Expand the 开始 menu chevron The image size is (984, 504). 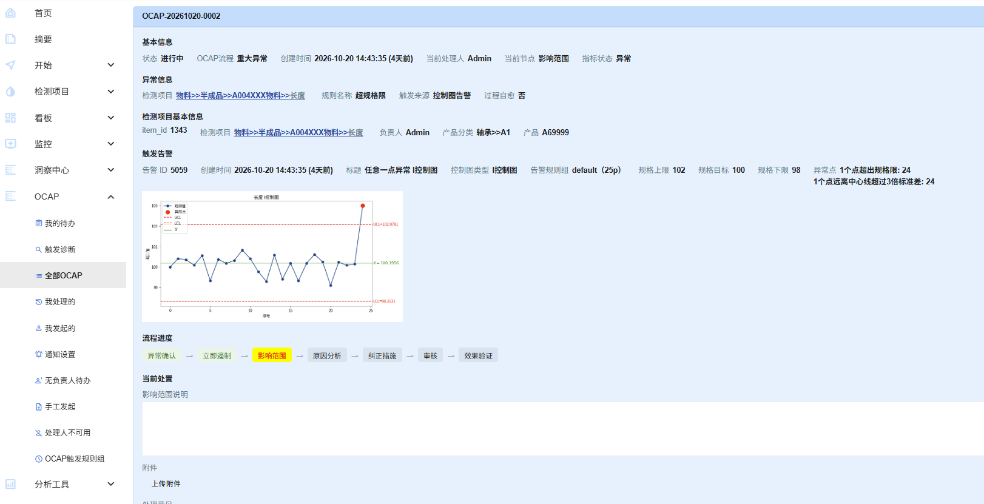click(111, 65)
